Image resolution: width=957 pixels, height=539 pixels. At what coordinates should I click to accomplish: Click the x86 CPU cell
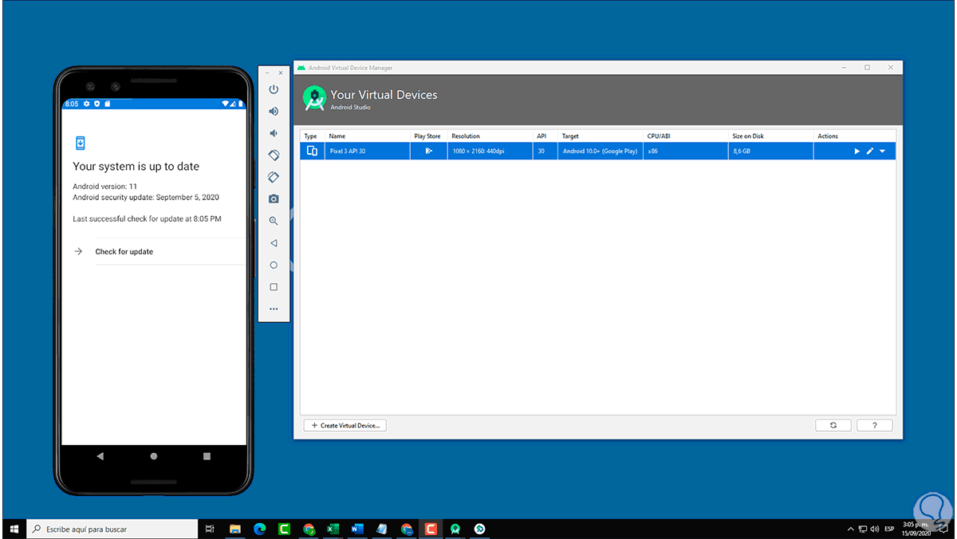point(686,151)
